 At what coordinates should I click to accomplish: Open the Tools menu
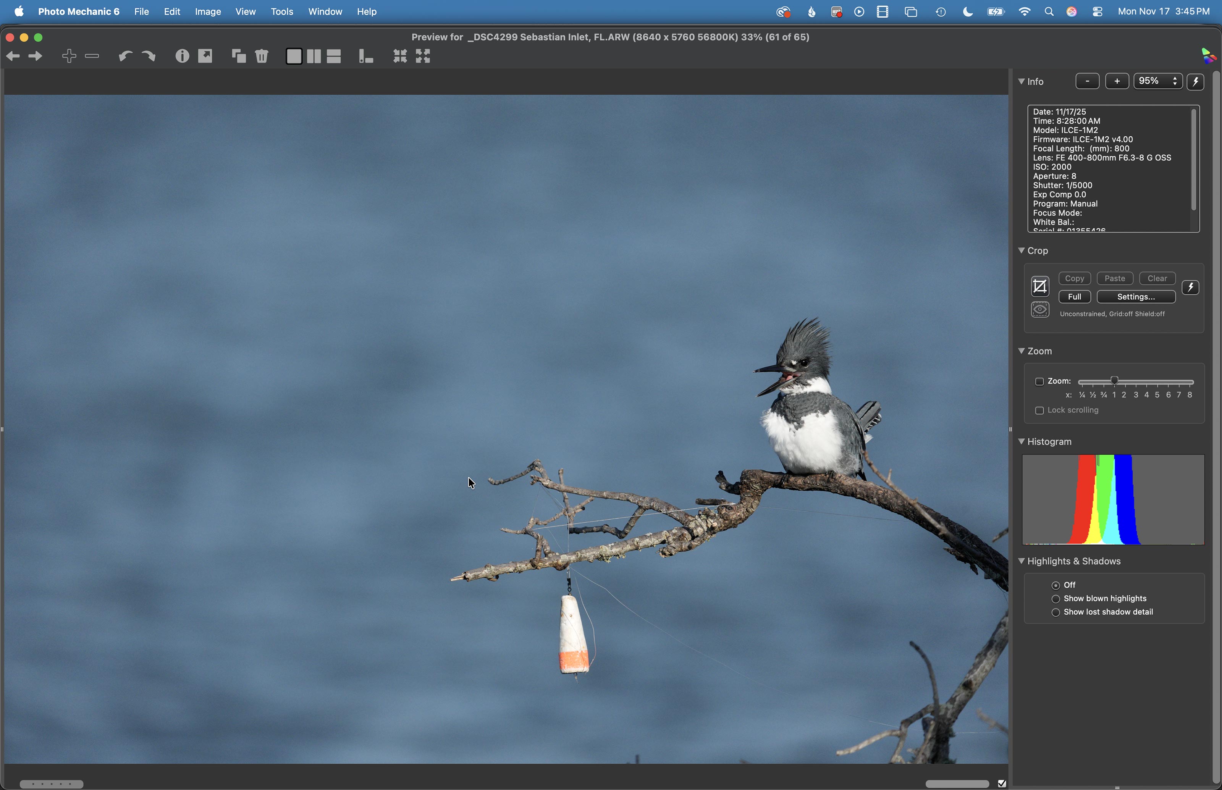282,12
